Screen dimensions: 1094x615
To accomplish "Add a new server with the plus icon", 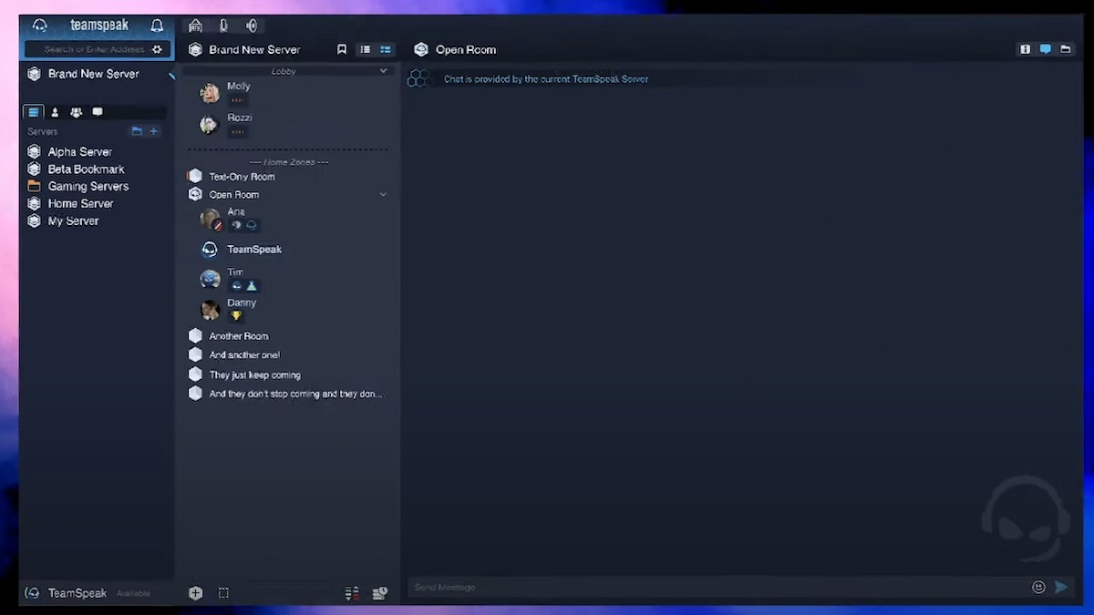I will [x=153, y=131].
